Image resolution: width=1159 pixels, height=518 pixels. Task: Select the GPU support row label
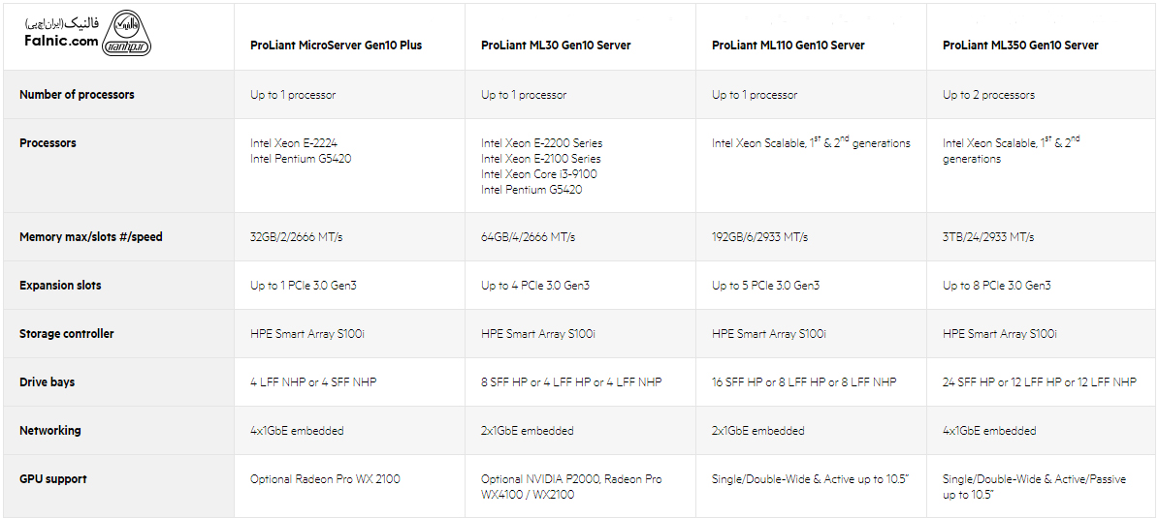pyautogui.click(x=53, y=479)
